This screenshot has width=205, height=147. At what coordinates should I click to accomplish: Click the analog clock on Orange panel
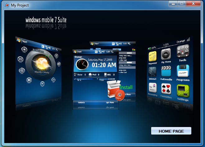pyautogui.click(x=82, y=64)
